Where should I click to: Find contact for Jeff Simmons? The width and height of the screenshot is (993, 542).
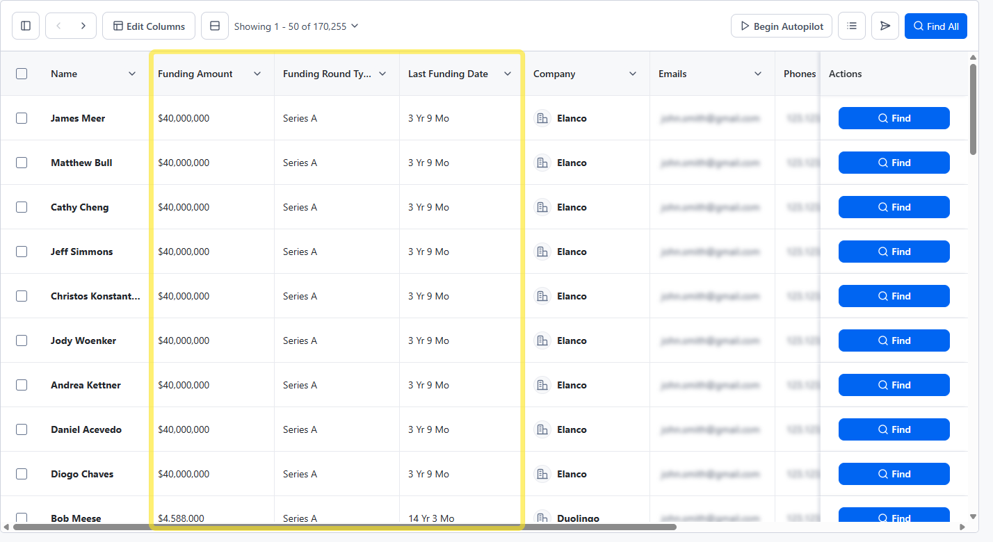point(894,252)
